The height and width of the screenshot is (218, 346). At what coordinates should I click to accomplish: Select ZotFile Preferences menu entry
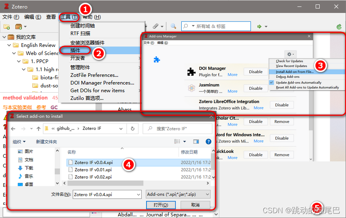(x=94, y=75)
